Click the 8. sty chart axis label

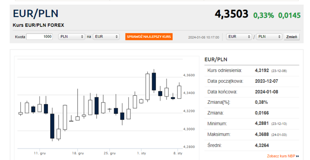[x=178, y=153]
